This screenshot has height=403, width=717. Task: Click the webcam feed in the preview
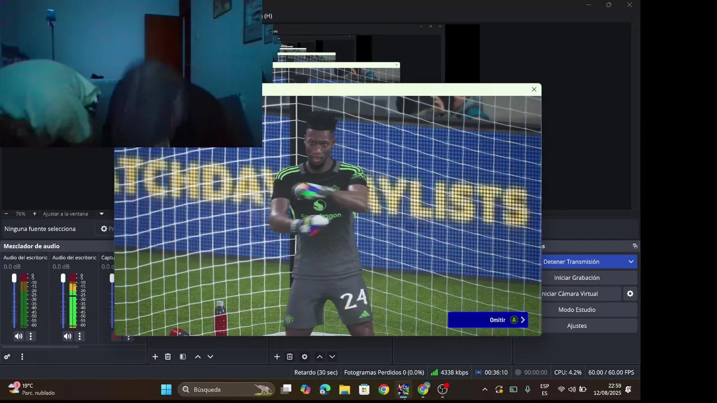coord(131,73)
